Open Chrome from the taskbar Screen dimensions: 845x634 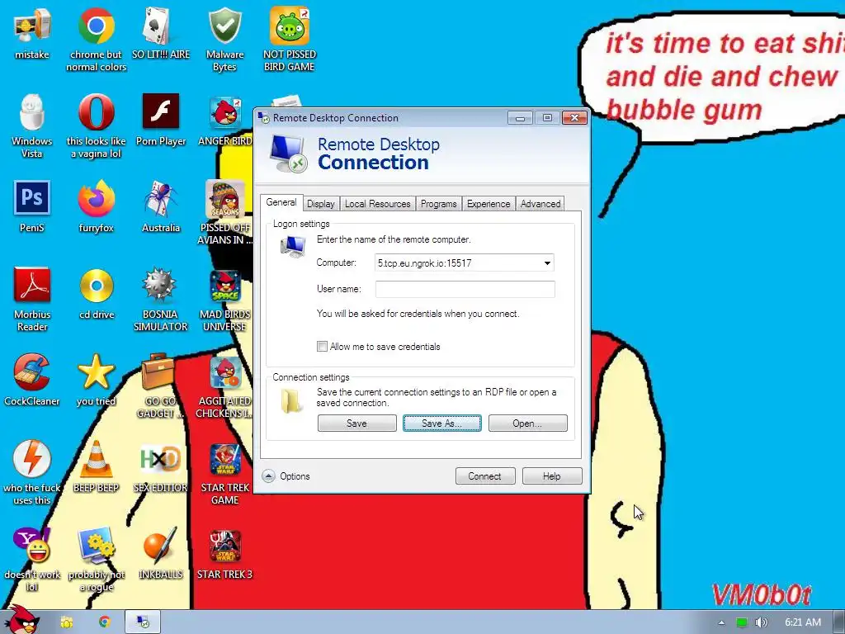104,622
